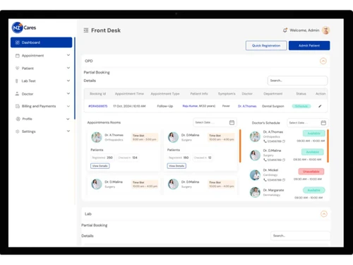Click the Patient heart icon

pyautogui.click(x=18, y=69)
